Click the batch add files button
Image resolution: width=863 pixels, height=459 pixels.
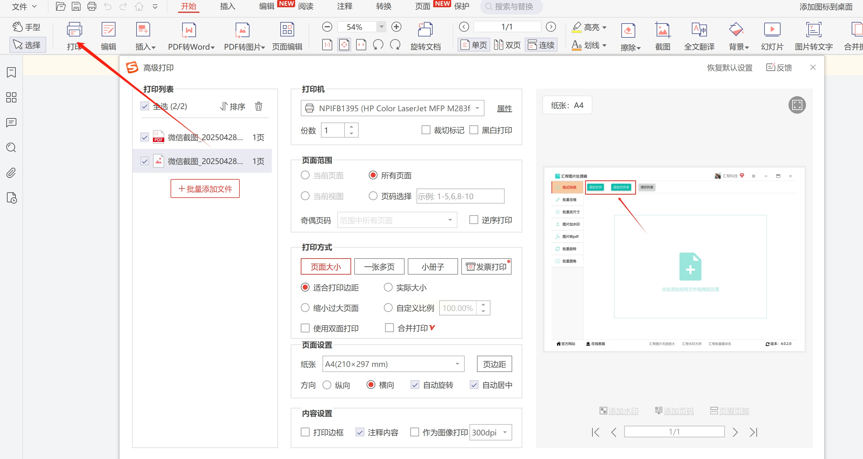(205, 189)
